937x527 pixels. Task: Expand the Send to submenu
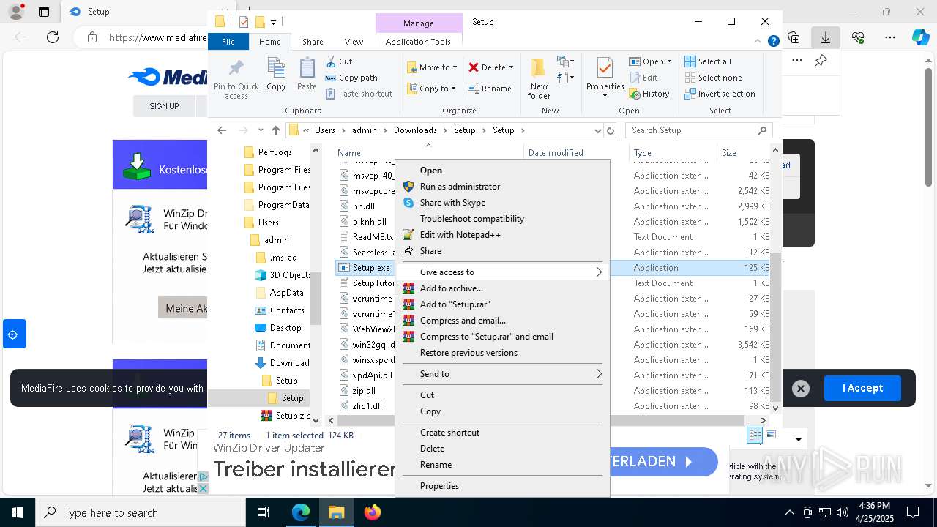pyautogui.click(x=502, y=374)
